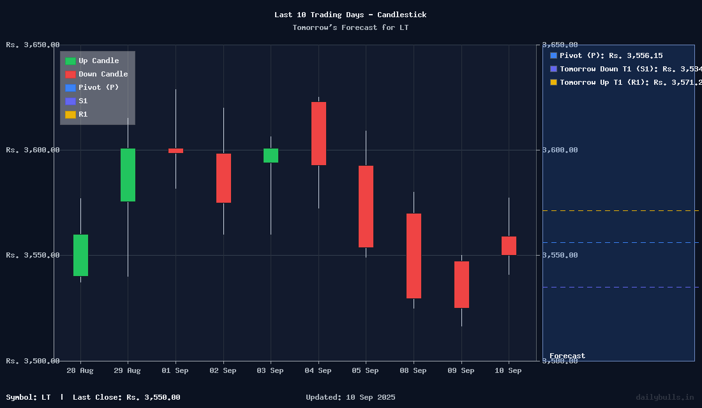702x408 pixels.
Task: Click the 10 Sep x-axis date label
Action: [x=508, y=370]
